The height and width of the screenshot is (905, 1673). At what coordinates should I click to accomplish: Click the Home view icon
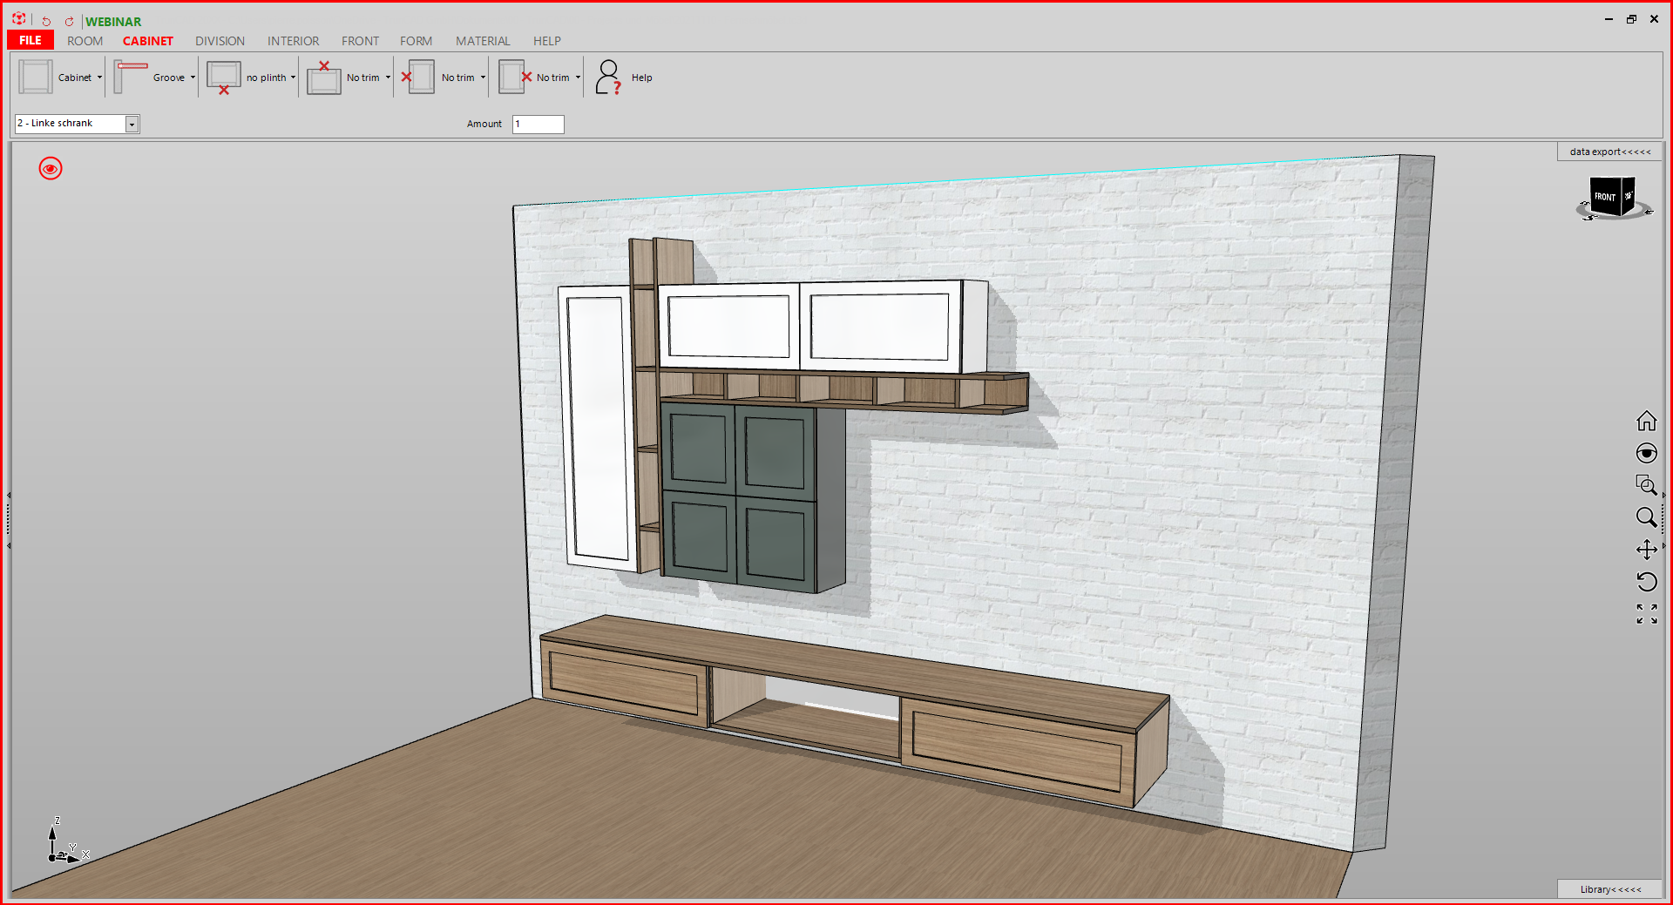pos(1646,421)
